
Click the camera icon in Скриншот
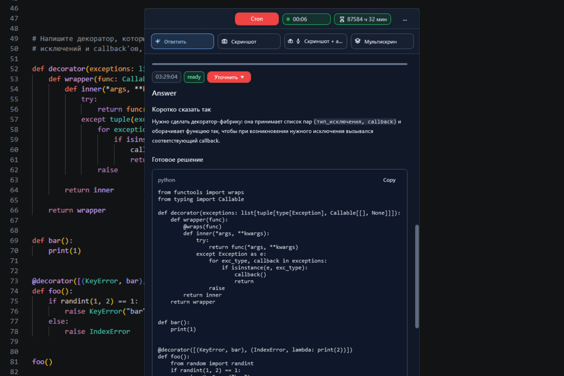[x=224, y=41]
